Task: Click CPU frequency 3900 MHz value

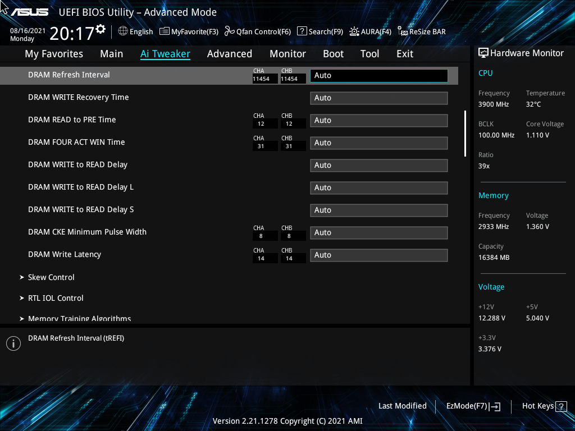Action: [x=493, y=104]
